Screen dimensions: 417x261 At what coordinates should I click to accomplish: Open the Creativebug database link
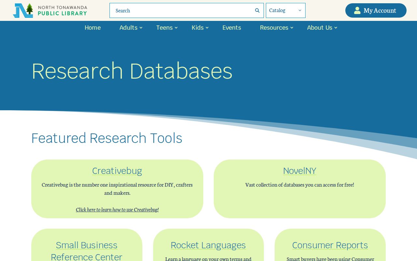(x=117, y=171)
